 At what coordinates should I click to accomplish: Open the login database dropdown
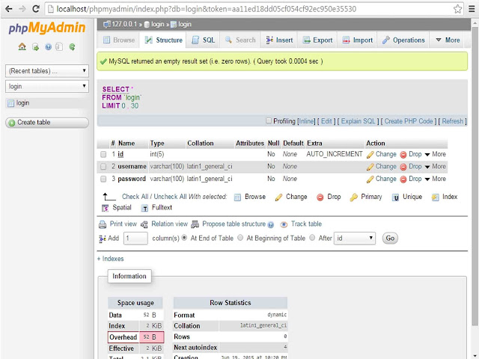click(x=47, y=87)
